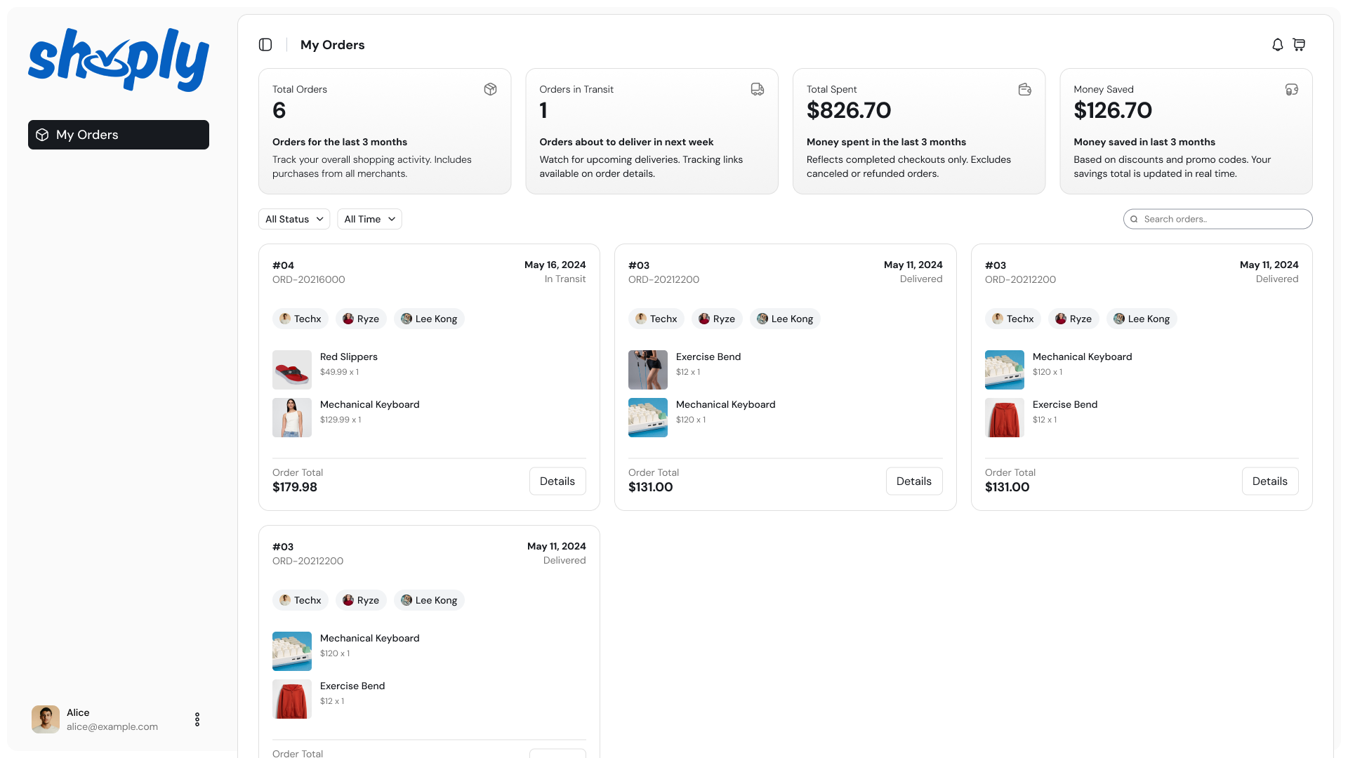Select the Lee Kong chip in order #04
The width and height of the screenshot is (1348, 758).
tap(429, 319)
